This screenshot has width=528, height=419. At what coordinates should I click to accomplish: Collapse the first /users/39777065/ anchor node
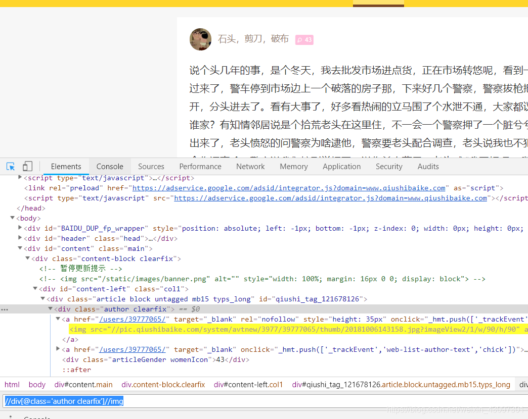58,319
